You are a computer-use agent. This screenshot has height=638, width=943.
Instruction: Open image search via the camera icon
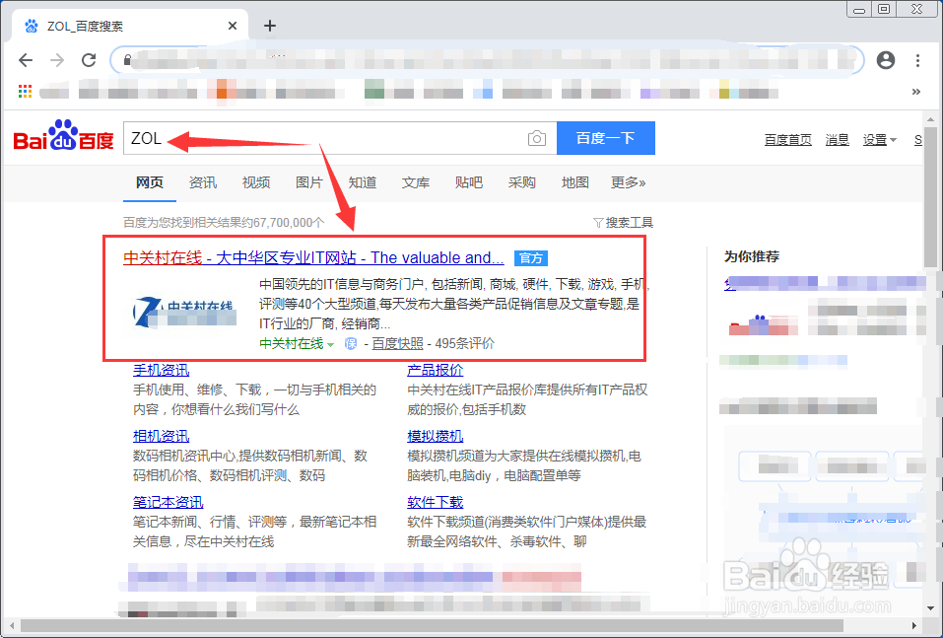coord(536,138)
